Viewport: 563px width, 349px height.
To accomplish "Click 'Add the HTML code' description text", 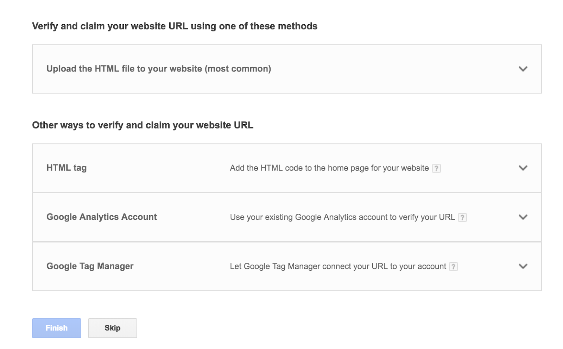I will click(x=329, y=168).
